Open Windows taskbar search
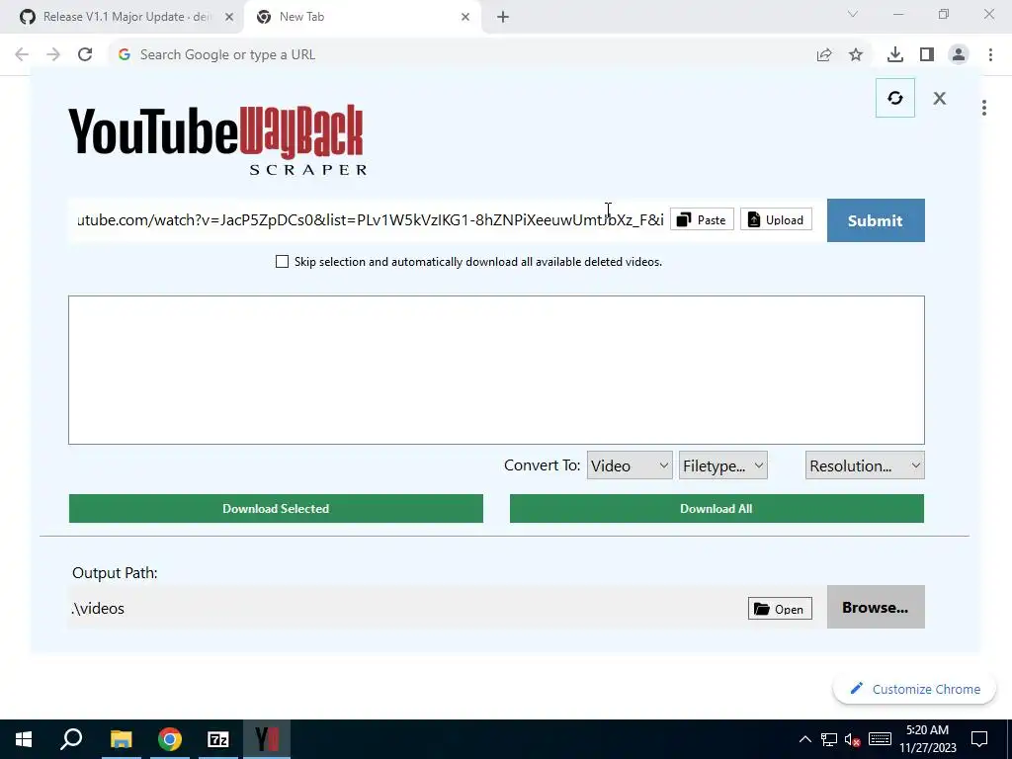Screen dimensions: 1012x759 tap(71, 739)
